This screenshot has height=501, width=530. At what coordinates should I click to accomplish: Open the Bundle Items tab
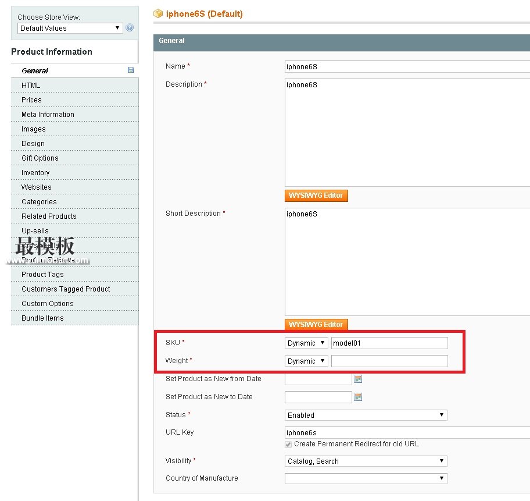[x=75, y=318]
